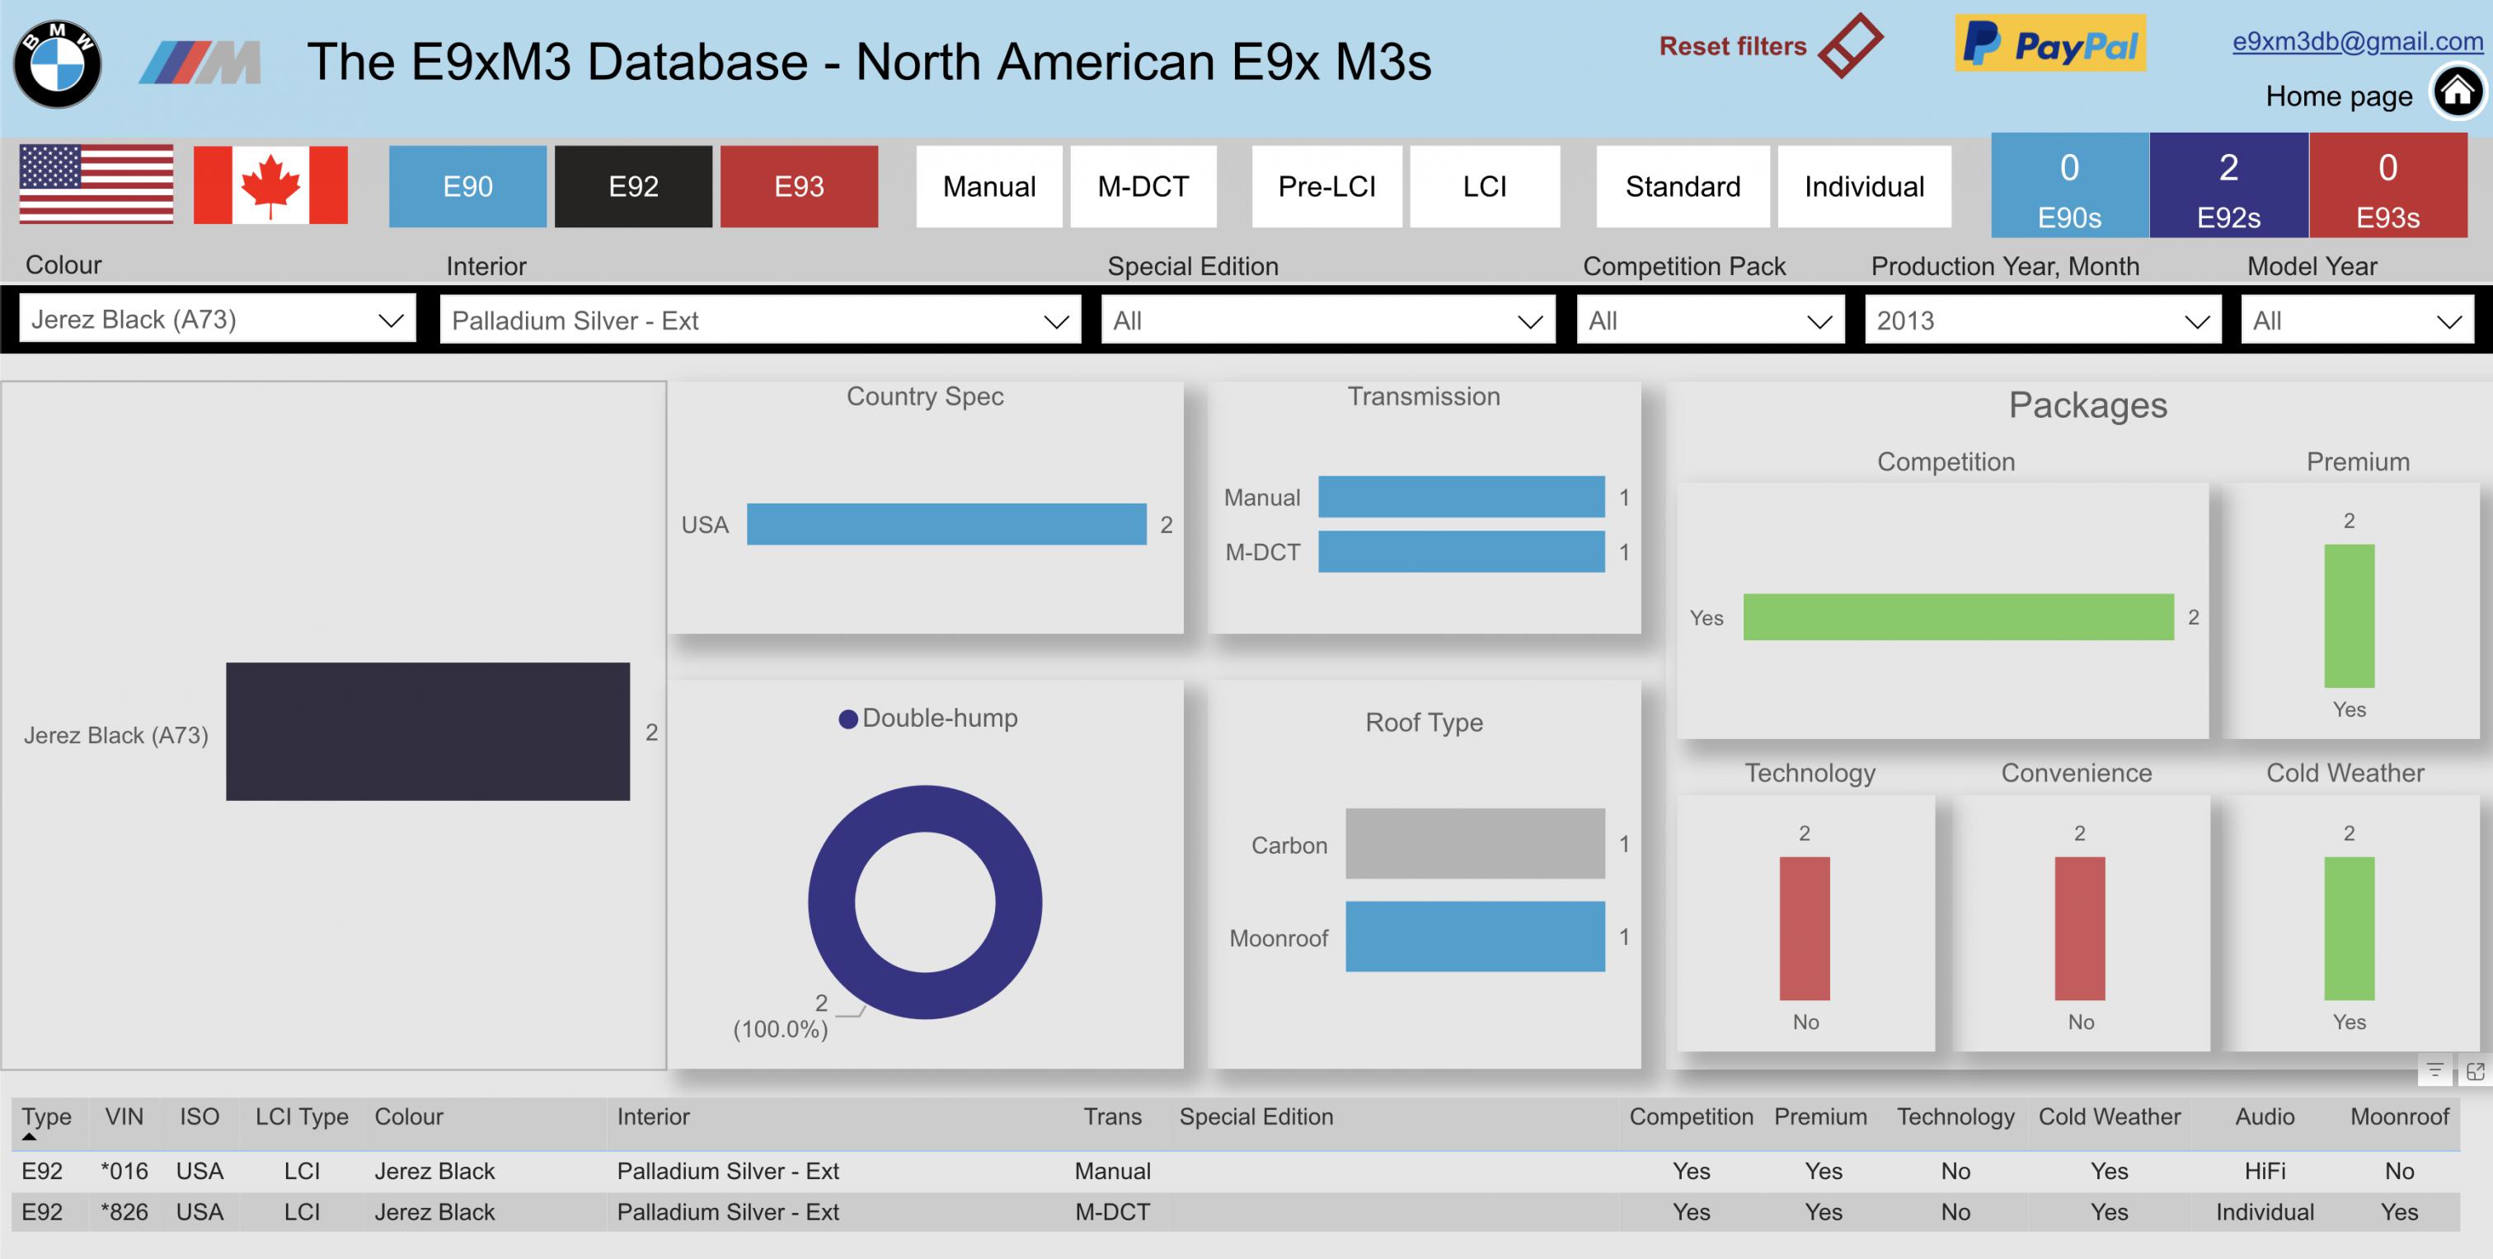
Task: Click the Manual cell in Trans column
Action: pos(1113,1171)
